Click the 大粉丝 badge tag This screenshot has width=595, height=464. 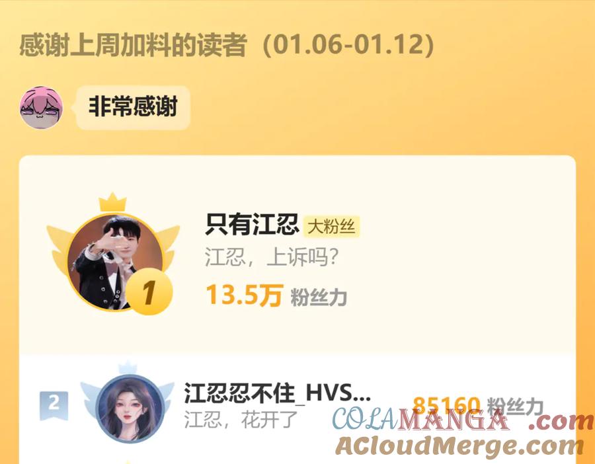click(x=331, y=227)
